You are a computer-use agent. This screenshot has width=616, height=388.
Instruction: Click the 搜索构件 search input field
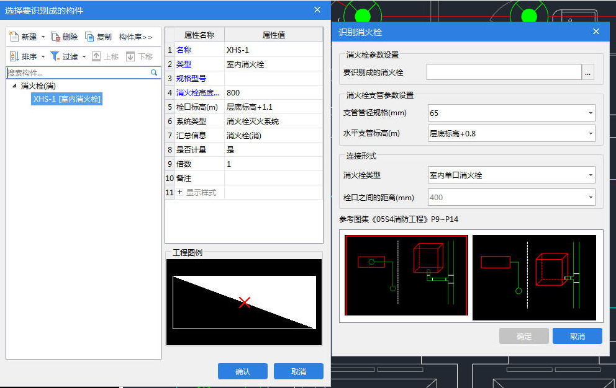tap(78, 73)
